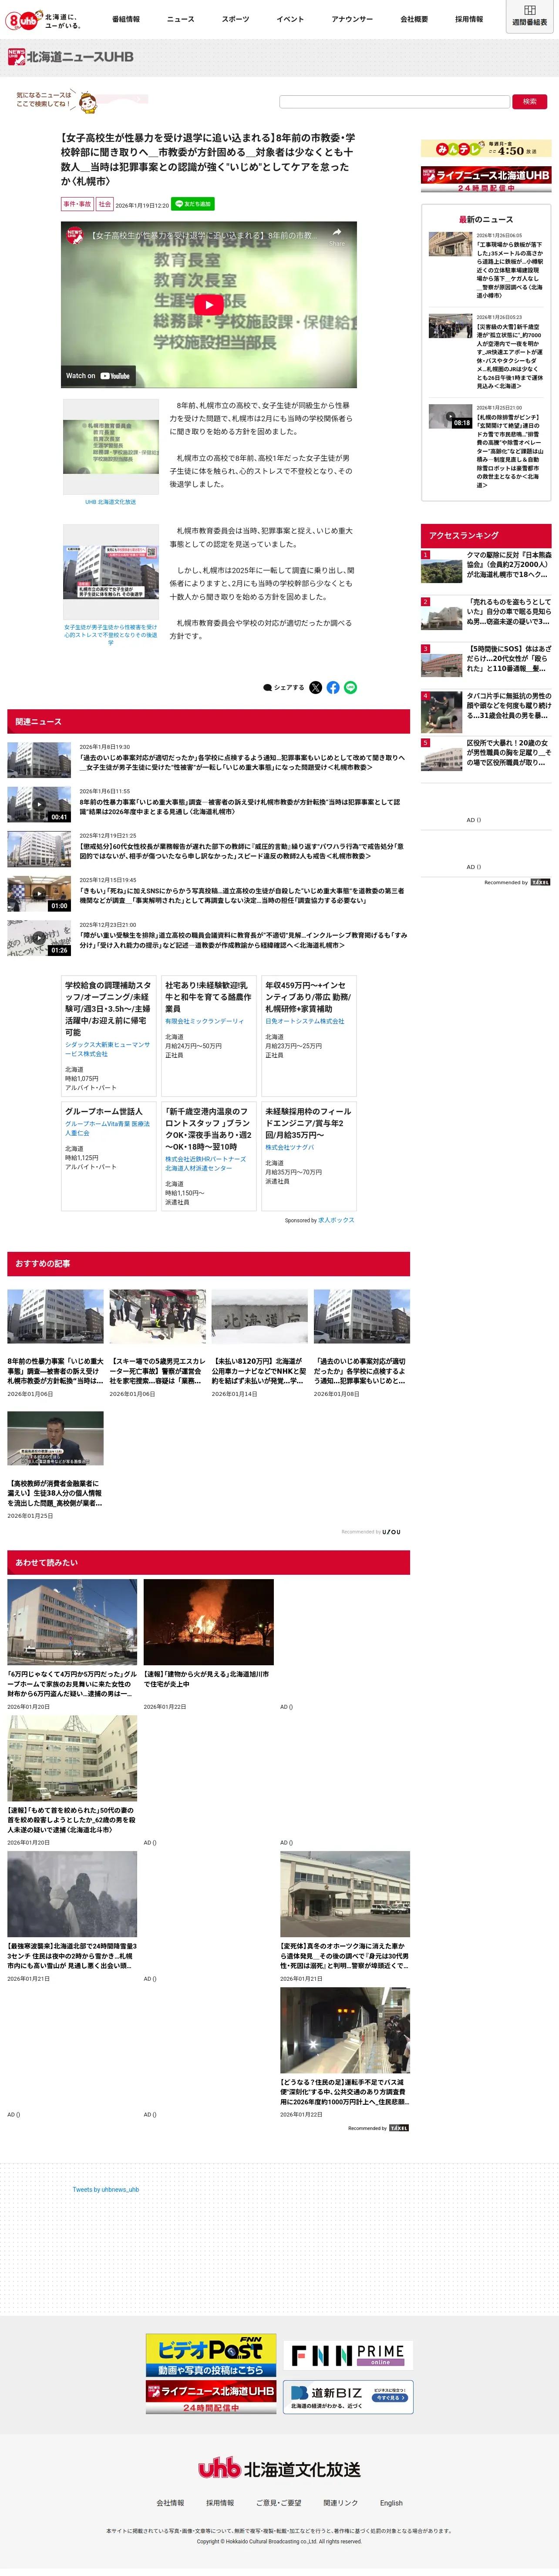The image size is (559, 2576).
Task: Open the みんテレ 4:50 banner
Action: (485, 149)
